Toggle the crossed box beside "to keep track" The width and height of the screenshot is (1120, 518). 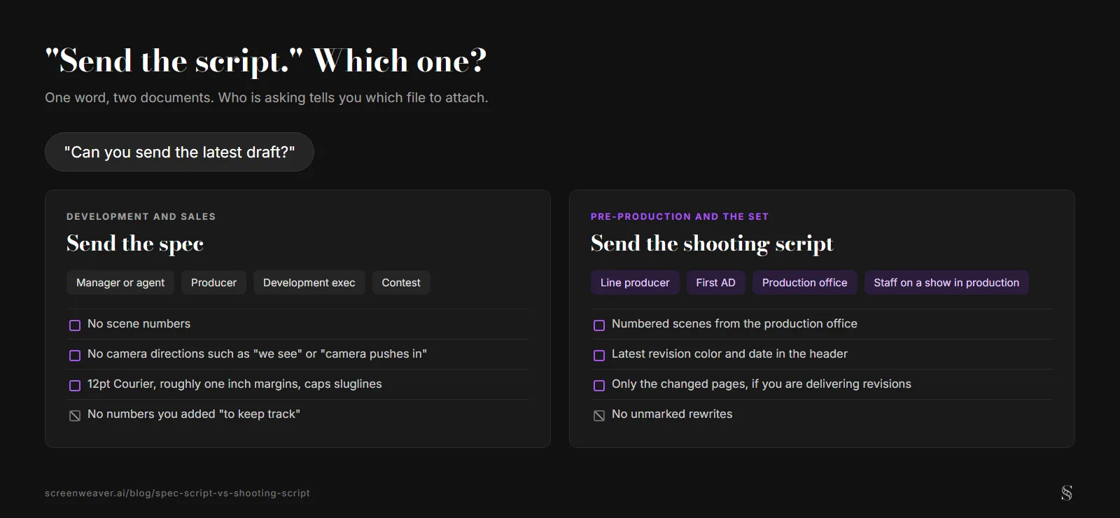pos(75,415)
